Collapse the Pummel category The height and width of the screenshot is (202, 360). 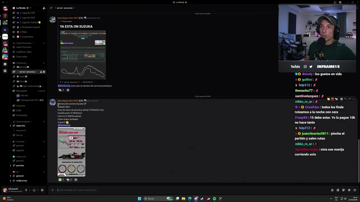coord(19,141)
